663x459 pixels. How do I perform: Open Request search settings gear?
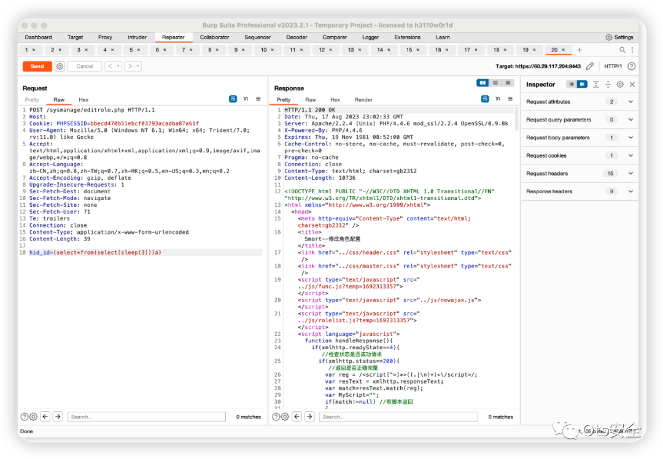33,417
